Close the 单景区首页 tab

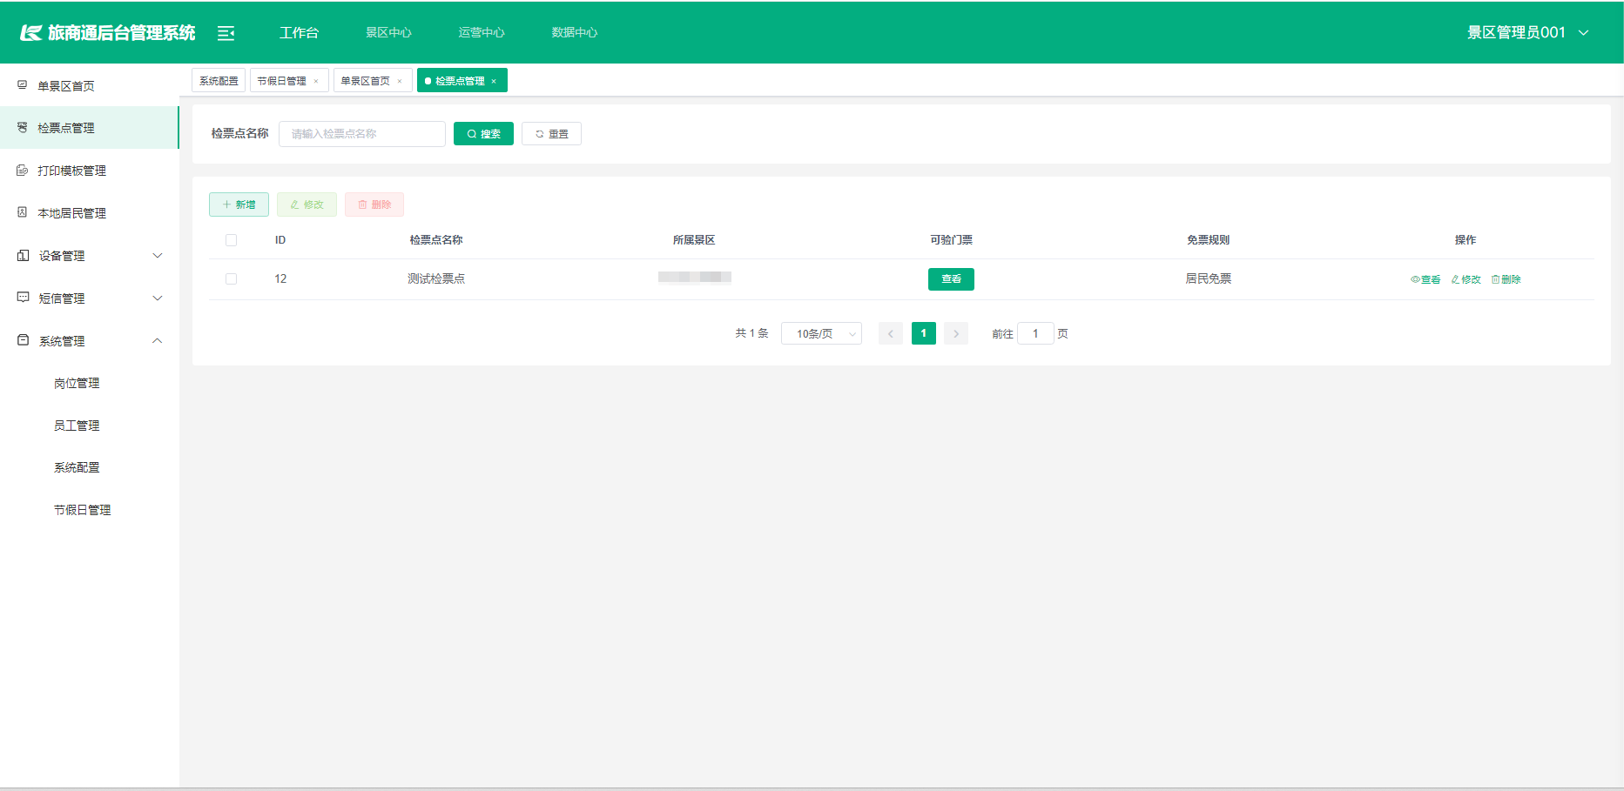coord(400,81)
